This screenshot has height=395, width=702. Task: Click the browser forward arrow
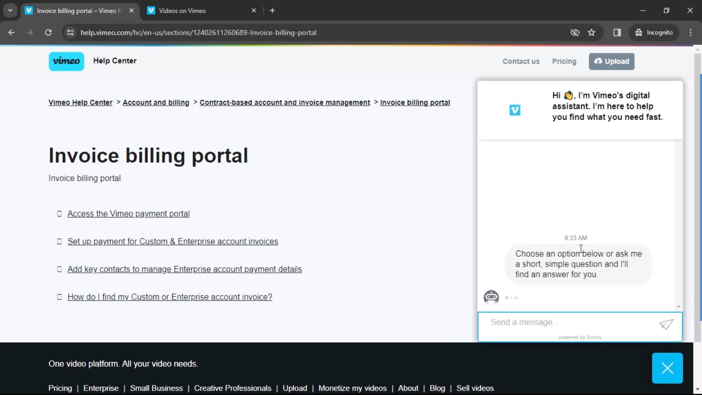(30, 33)
